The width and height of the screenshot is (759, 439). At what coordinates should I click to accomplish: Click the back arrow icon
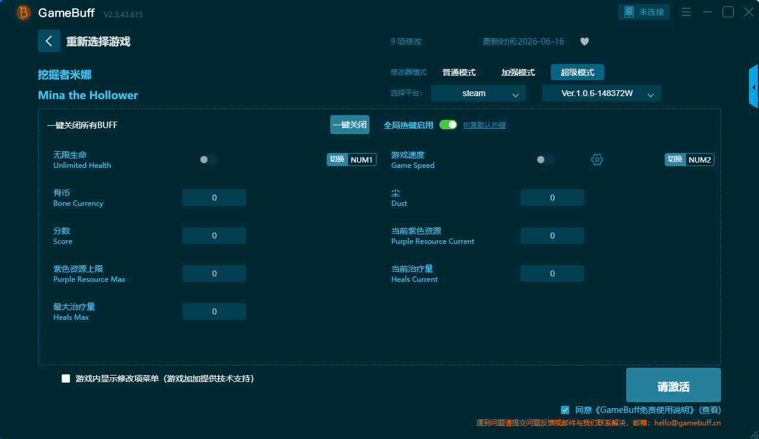click(x=49, y=41)
